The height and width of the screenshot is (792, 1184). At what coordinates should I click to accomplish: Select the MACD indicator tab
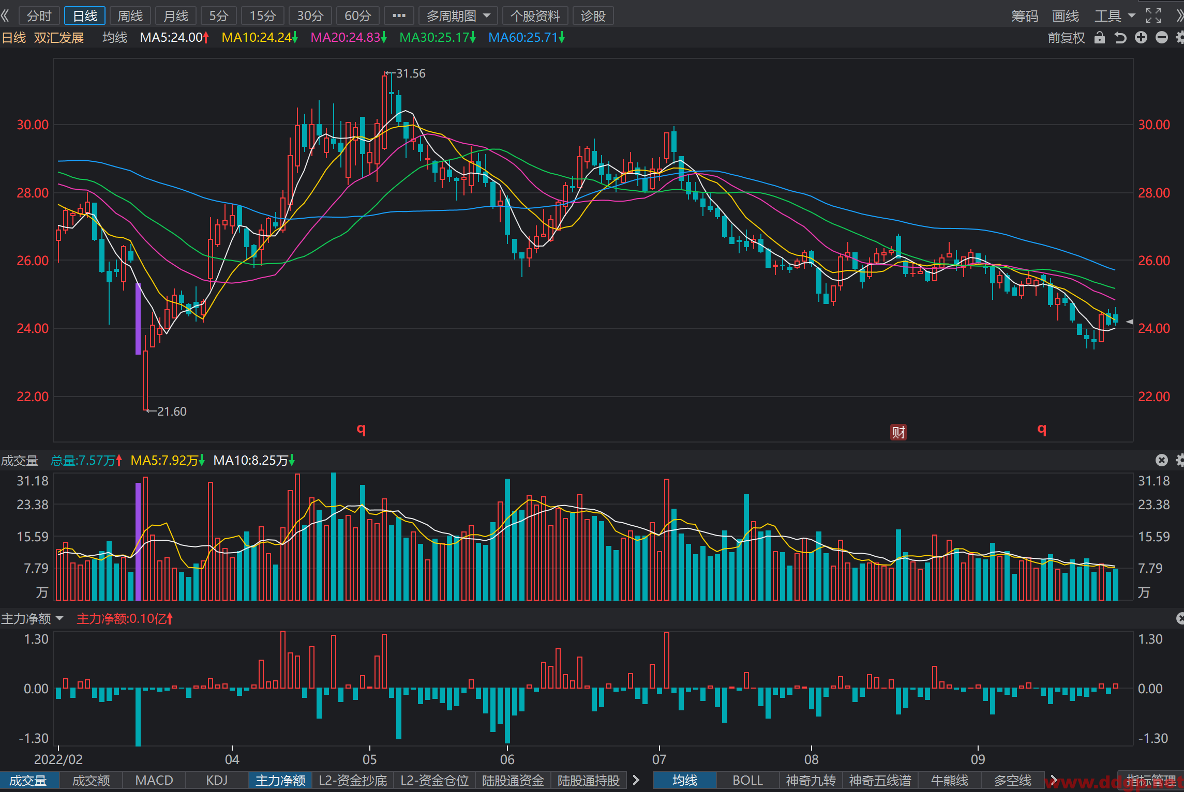coord(154,780)
